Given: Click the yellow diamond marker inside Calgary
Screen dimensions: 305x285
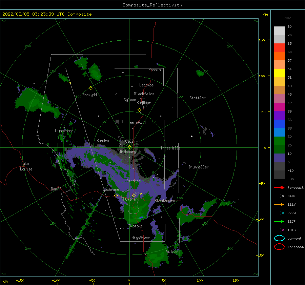Looking at the screenshot, I should click(x=134, y=195).
